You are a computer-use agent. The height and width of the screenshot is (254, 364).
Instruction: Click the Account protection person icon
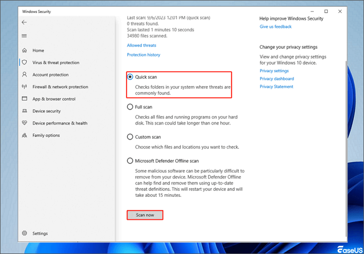[25, 75]
